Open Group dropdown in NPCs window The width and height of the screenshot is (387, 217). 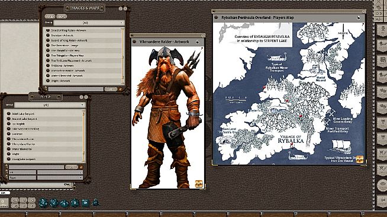point(50,105)
